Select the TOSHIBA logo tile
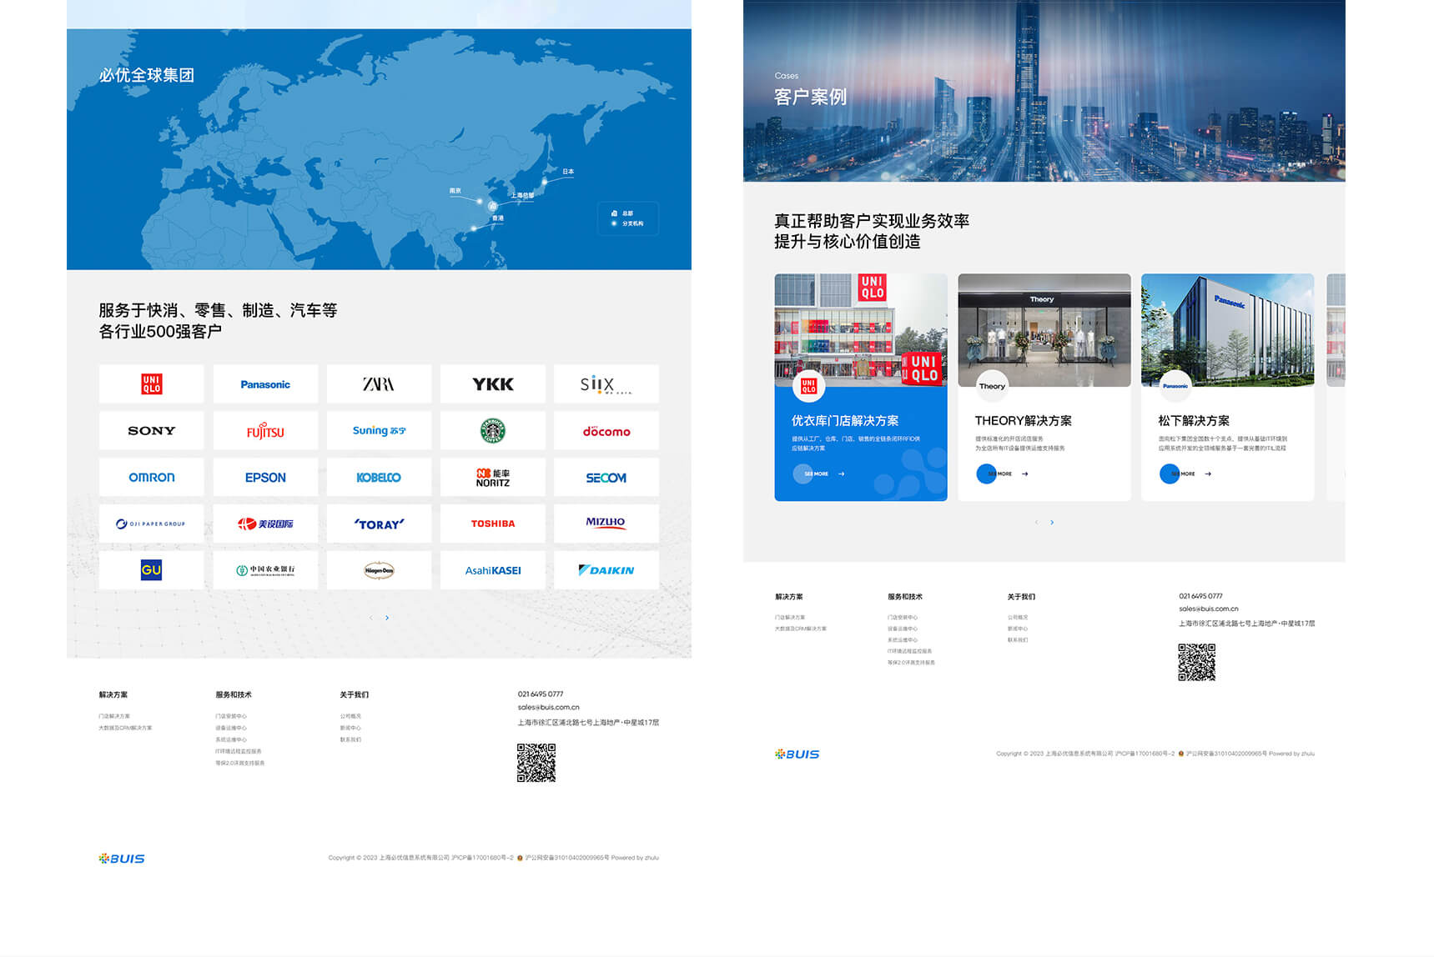1434x957 pixels. (x=492, y=524)
